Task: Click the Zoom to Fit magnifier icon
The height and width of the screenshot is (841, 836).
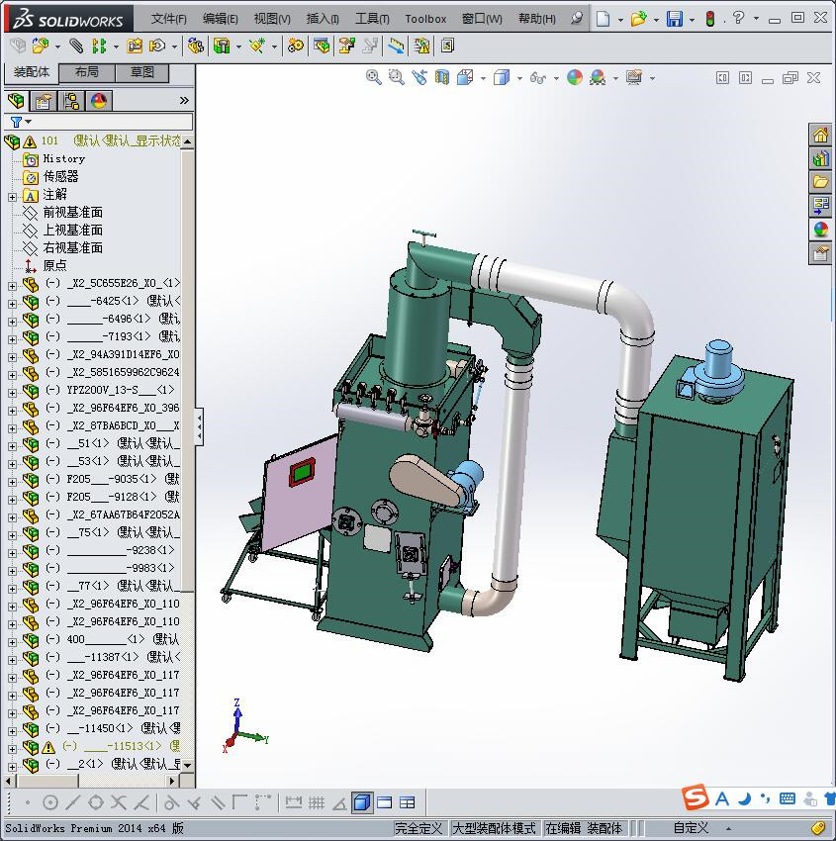Action: point(374,77)
